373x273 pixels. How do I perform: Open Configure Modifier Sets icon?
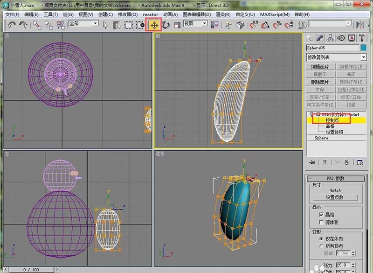360,162
